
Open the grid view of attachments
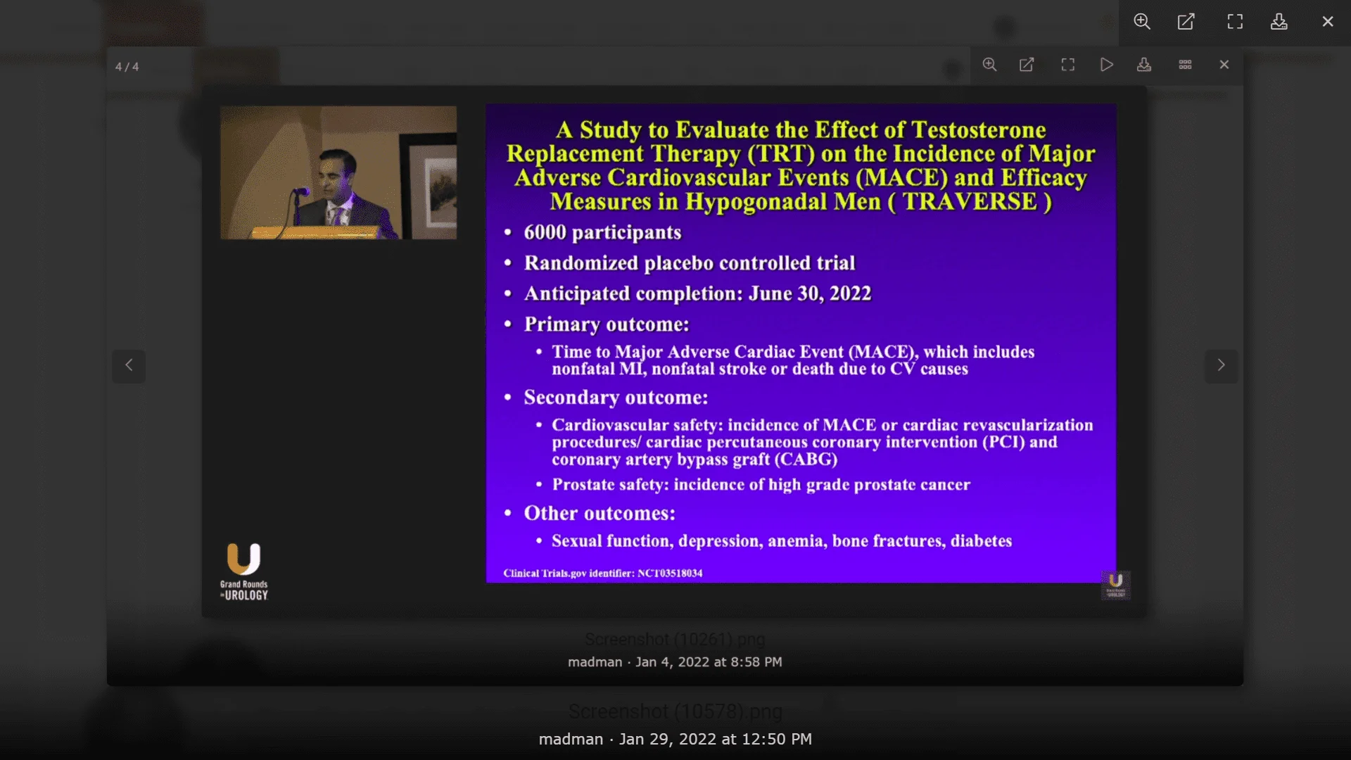point(1185,64)
